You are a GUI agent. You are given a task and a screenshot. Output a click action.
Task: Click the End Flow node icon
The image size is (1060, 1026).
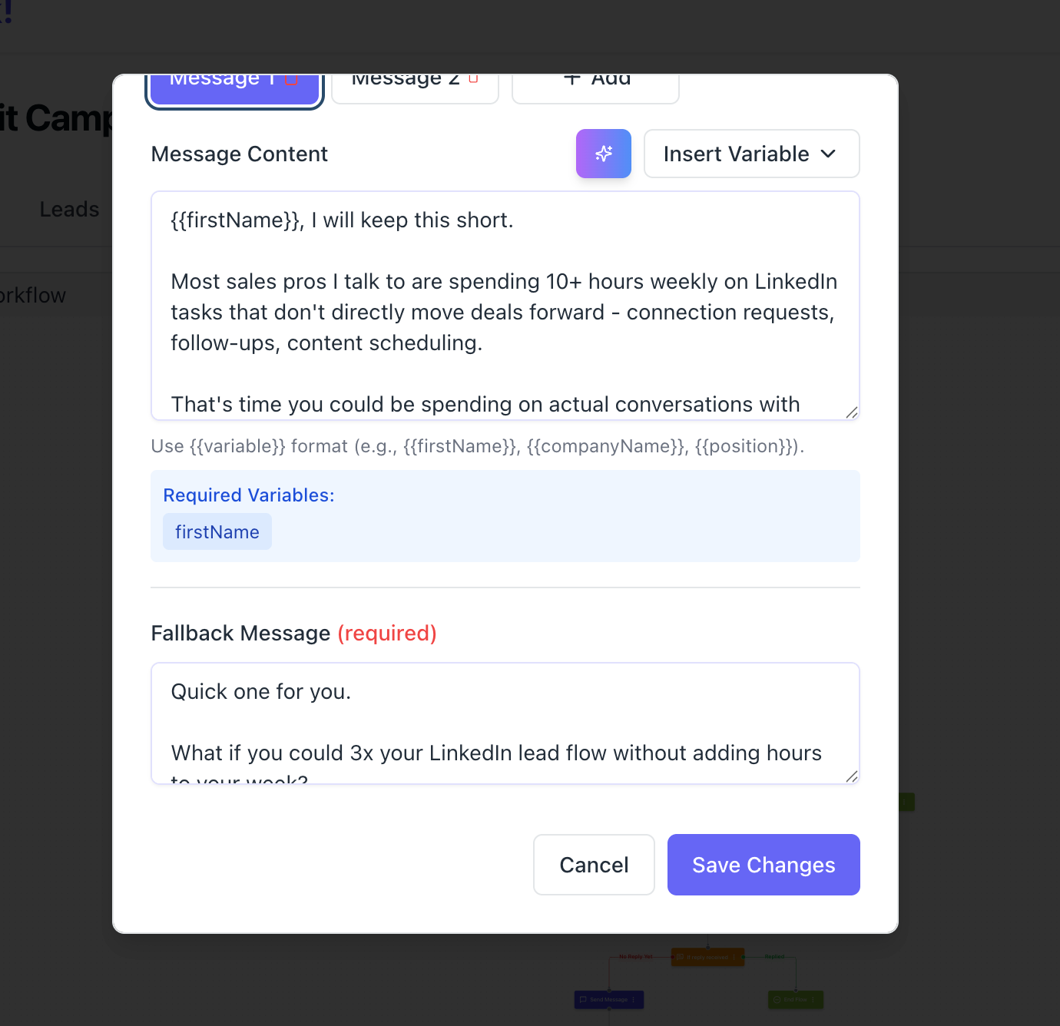[x=777, y=1000]
